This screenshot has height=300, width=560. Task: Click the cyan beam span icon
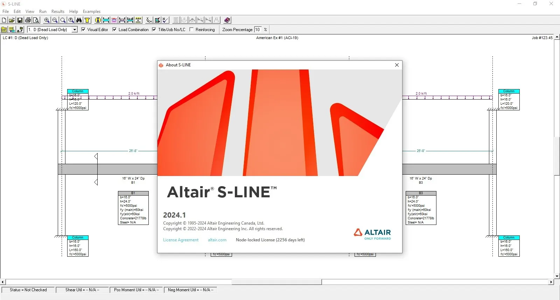coord(106,20)
